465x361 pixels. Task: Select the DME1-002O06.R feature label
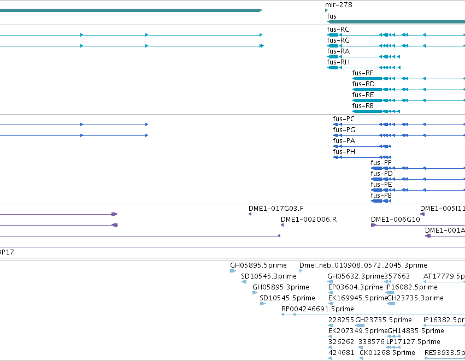click(x=309, y=220)
